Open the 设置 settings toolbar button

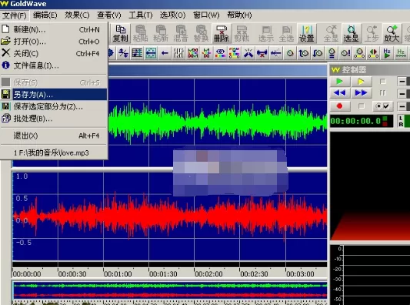306,33
